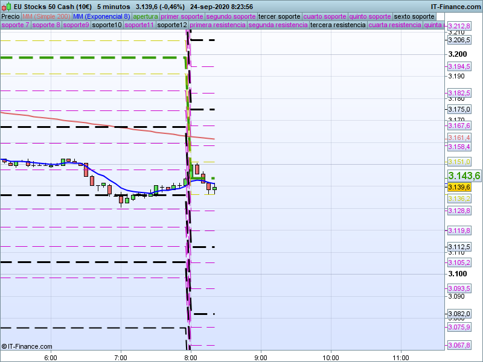
Task: Choose the tercer soporte legend label
Action: click(x=278, y=16)
